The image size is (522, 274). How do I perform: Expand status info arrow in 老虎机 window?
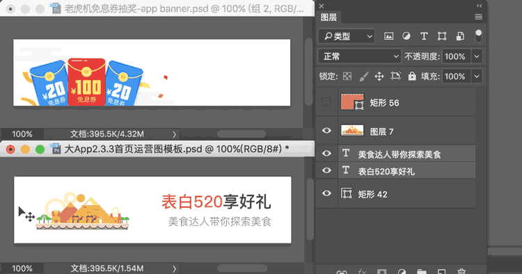(174, 134)
